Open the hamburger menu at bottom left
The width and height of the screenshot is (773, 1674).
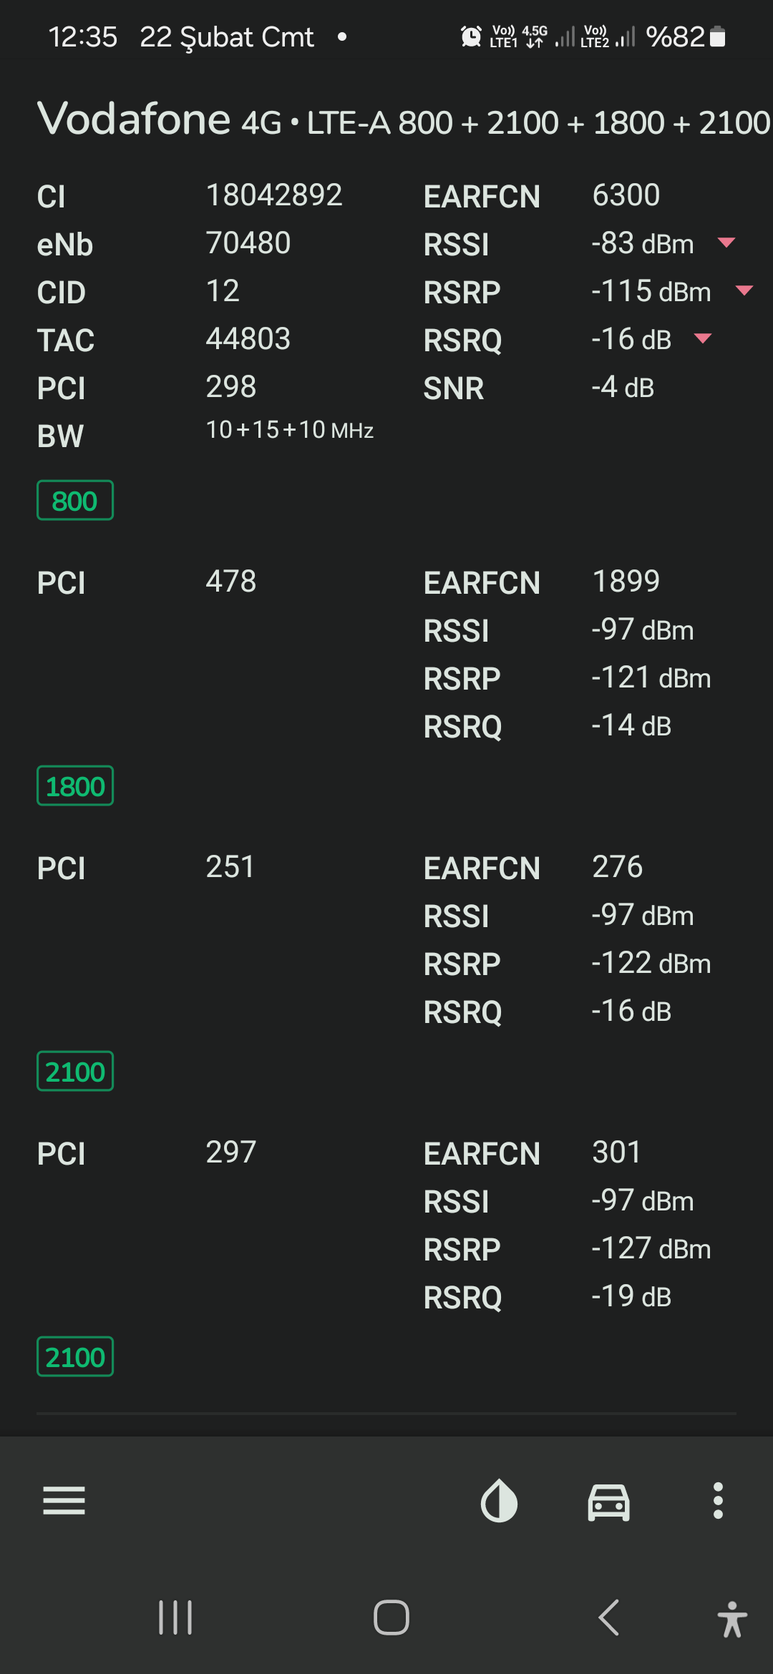click(64, 1500)
